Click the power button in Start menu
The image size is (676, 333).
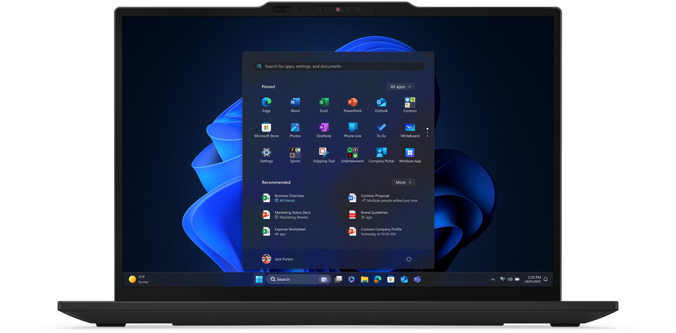click(408, 259)
